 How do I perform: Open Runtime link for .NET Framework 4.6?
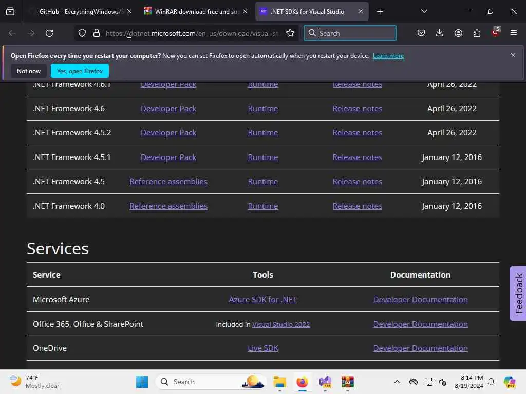[x=263, y=109]
